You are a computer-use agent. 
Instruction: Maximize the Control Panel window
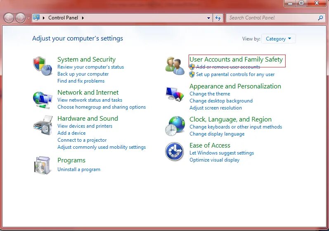pos(301,3)
